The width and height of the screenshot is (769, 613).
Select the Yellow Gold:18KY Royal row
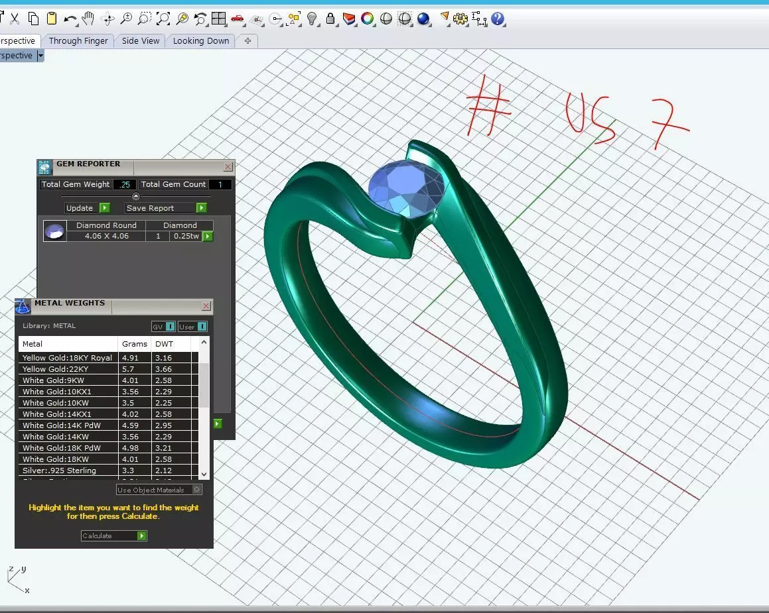(108, 358)
